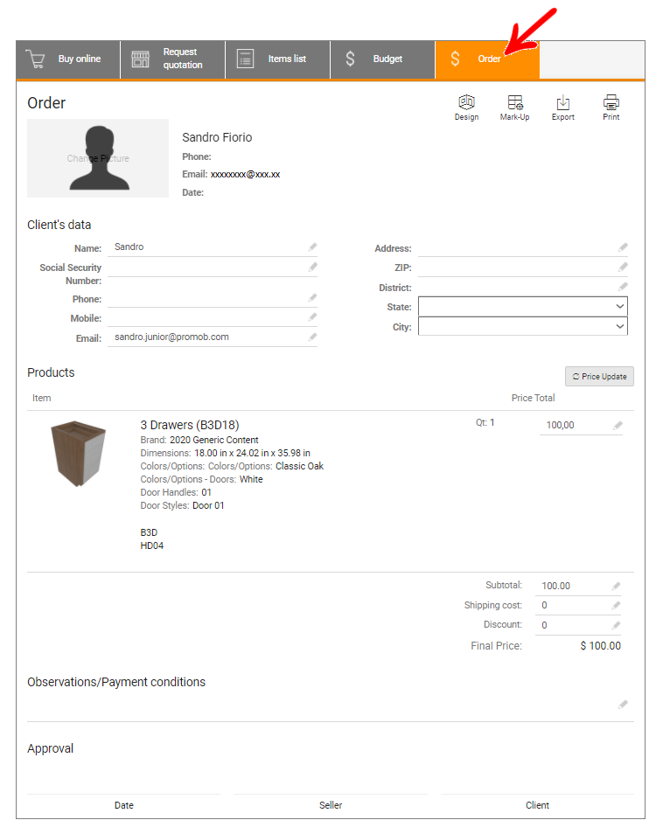Edit the Subtotal value pencil icon

617,586
